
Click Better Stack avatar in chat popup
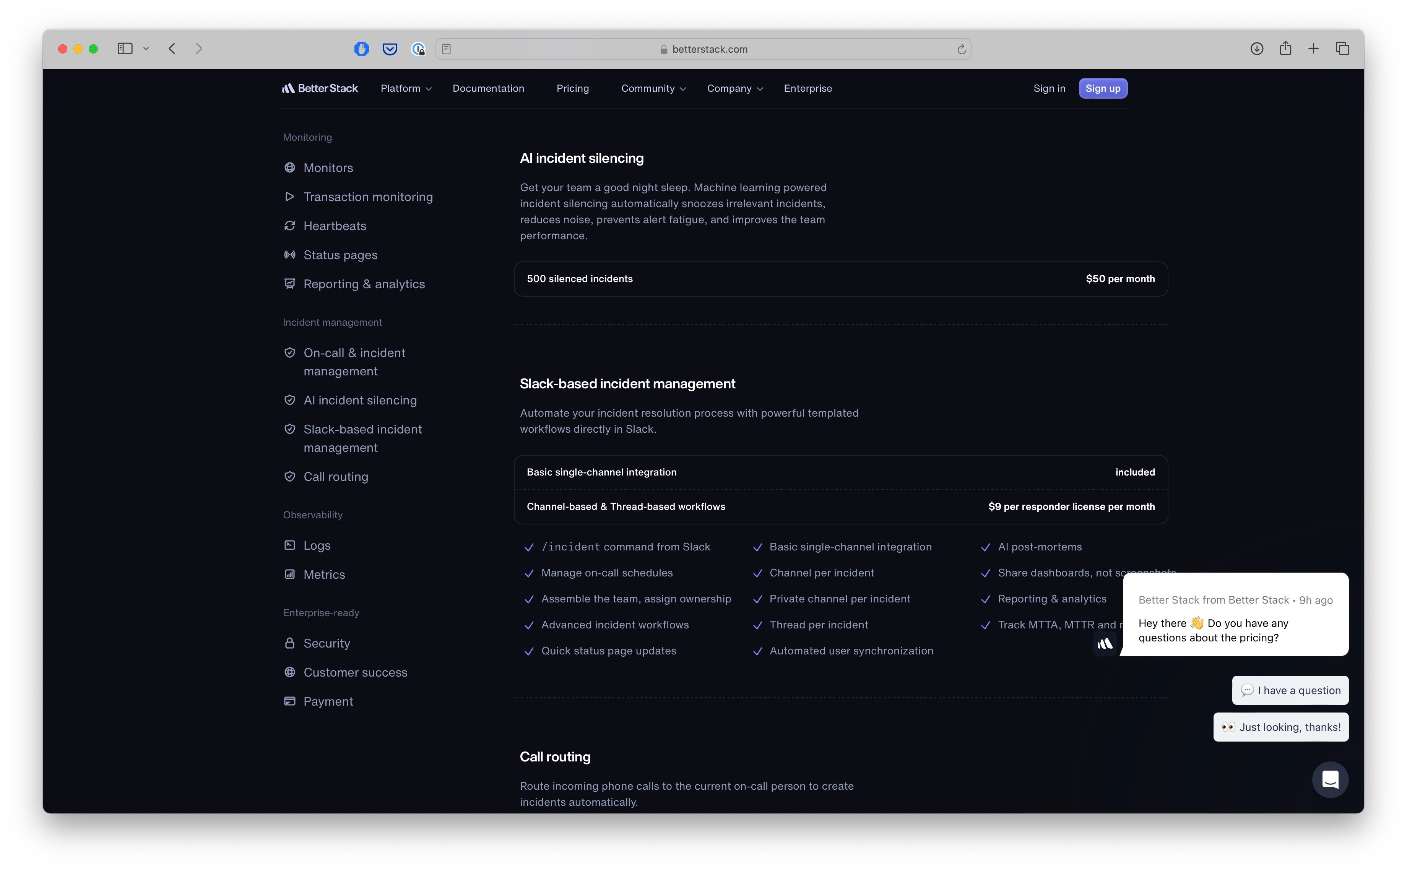pyautogui.click(x=1104, y=643)
